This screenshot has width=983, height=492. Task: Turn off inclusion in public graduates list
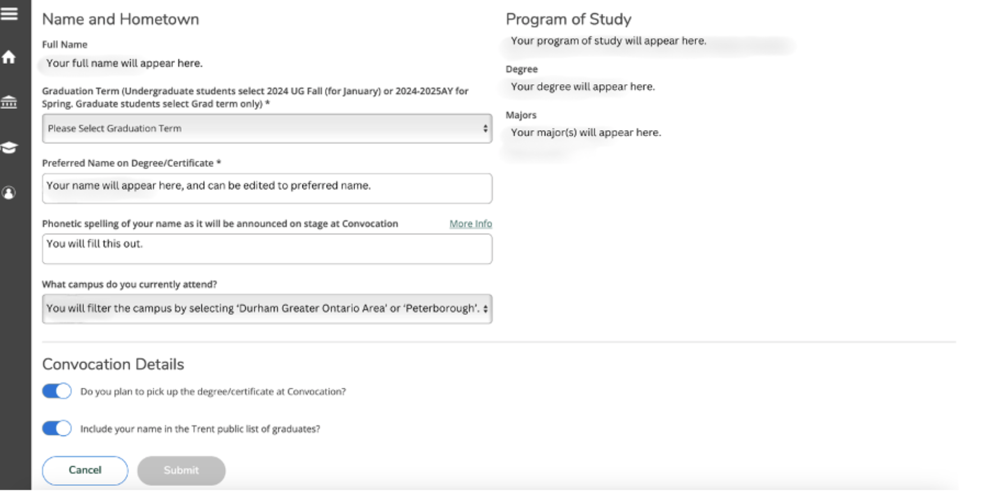point(56,428)
